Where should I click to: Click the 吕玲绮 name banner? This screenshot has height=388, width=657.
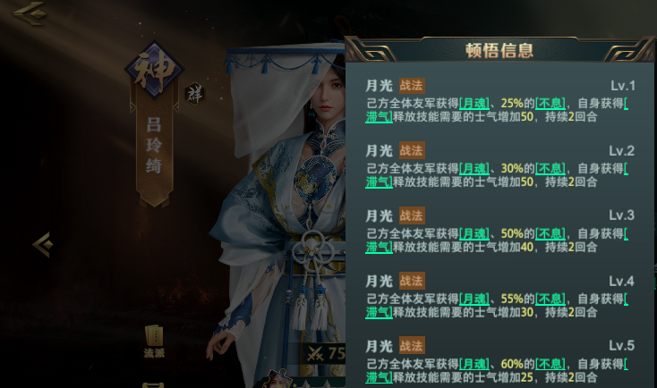tap(154, 147)
